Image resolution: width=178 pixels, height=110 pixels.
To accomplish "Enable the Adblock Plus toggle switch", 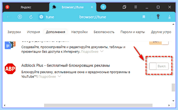I will 159,66.
